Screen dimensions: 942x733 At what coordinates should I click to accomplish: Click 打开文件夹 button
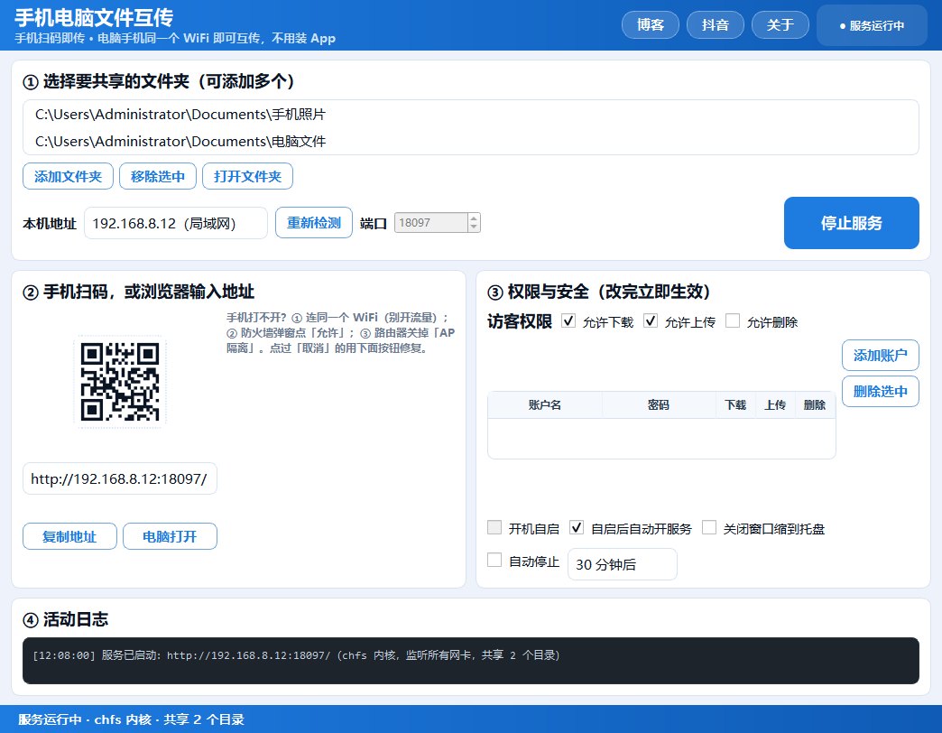247,177
